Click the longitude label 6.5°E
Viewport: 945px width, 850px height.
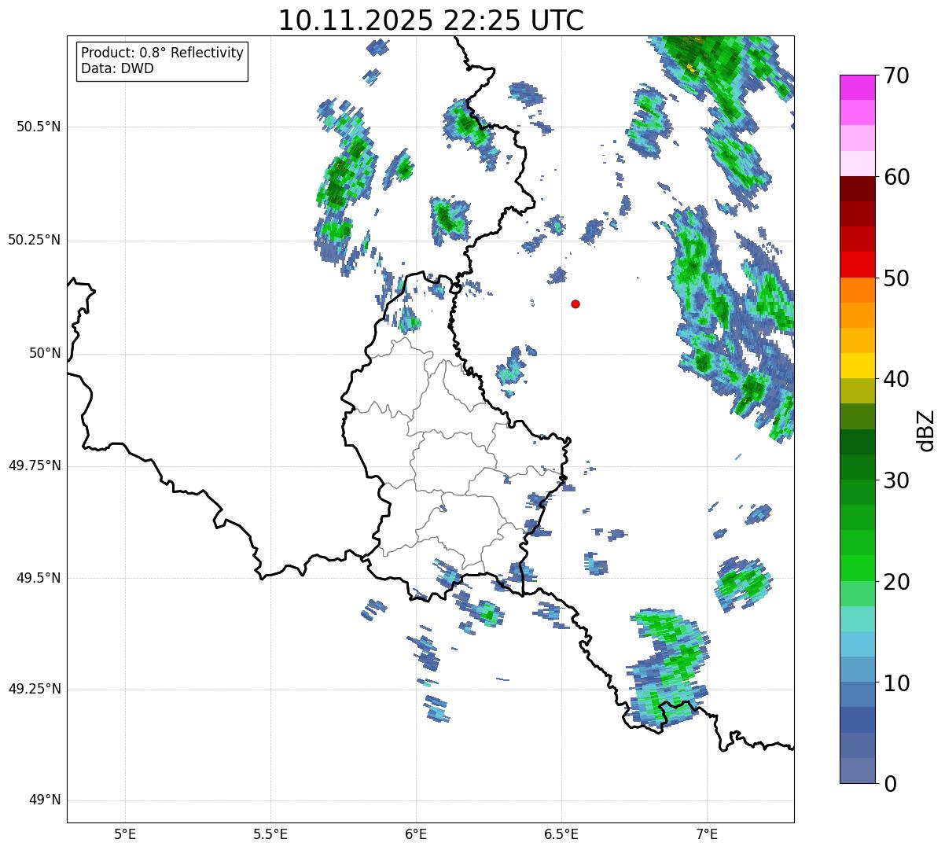click(x=561, y=833)
